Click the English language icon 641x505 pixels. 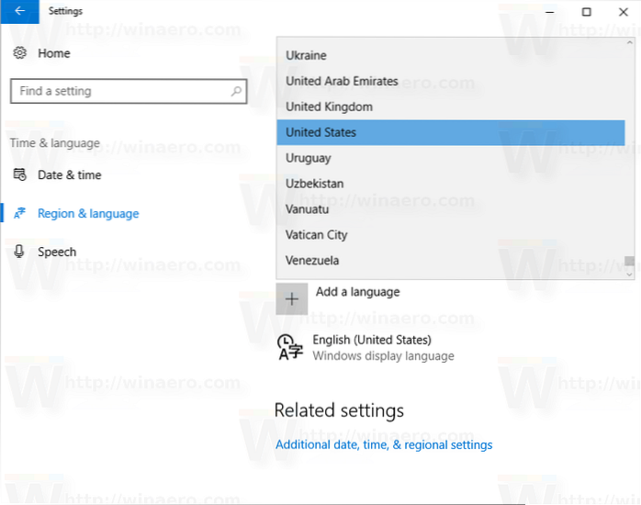click(x=290, y=347)
